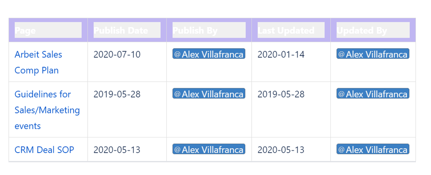Open Alex Villafranca mention in Guidelines row Publish By

(x=209, y=94)
